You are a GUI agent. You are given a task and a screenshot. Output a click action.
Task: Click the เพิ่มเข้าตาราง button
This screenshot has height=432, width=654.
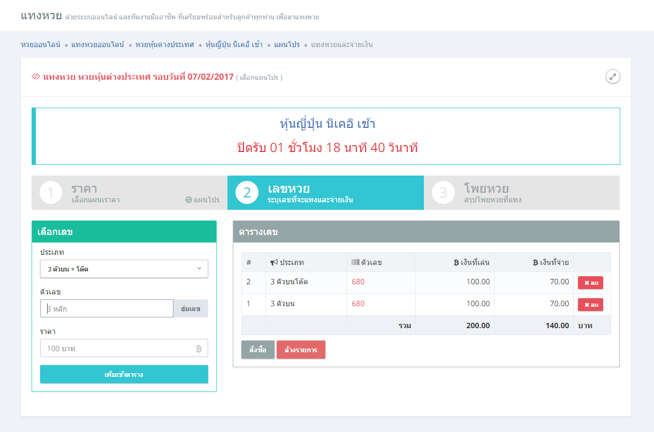point(124,374)
